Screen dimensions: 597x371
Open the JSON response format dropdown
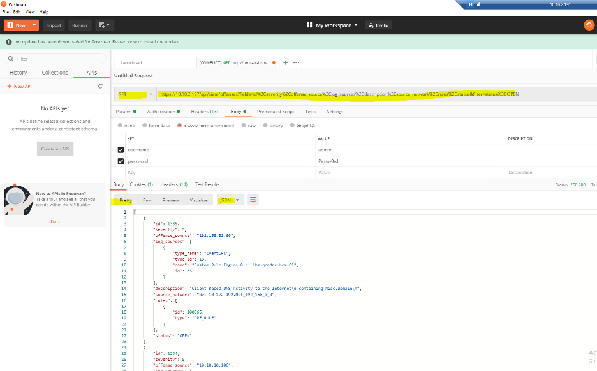tap(230, 200)
